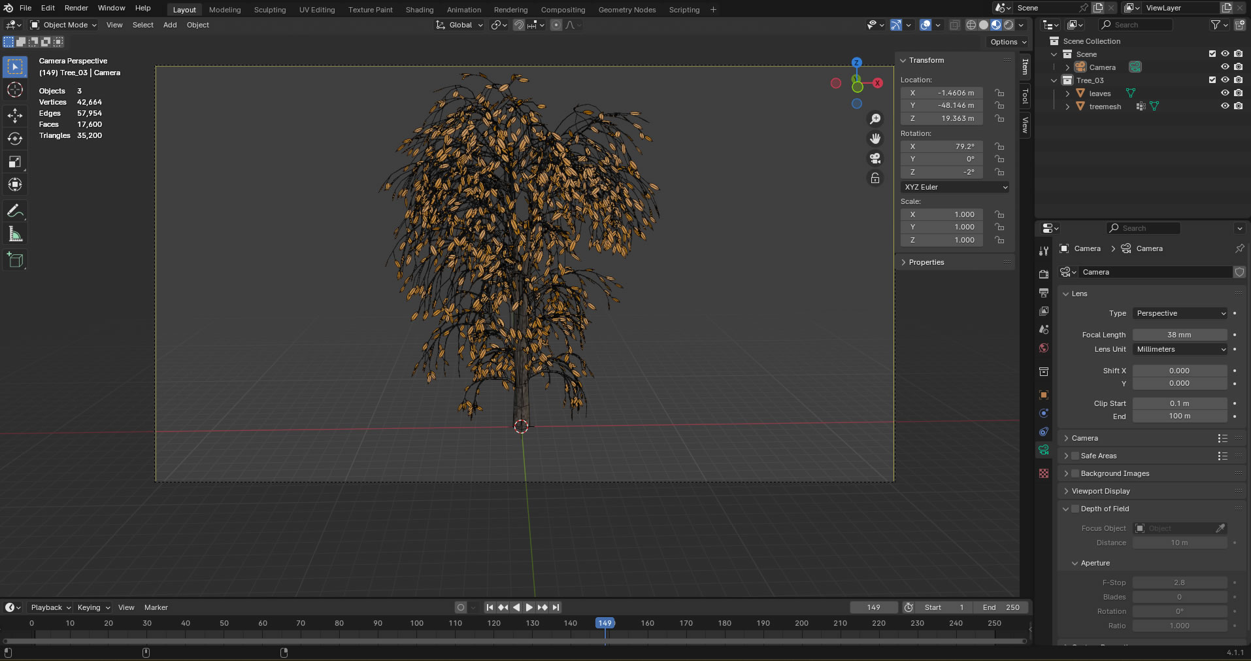Exclude the Scene collection checkbox
Image resolution: width=1251 pixels, height=661 pixels.
point(1212,54)
